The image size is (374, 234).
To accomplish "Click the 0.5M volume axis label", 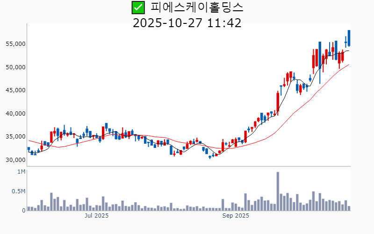I will coord(18,191).
